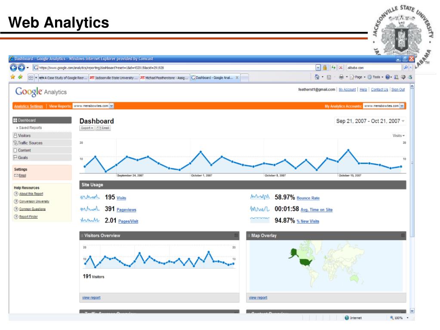Open Conversion University help link
This screenshot has width=440, height=330.
pos(34,201)
